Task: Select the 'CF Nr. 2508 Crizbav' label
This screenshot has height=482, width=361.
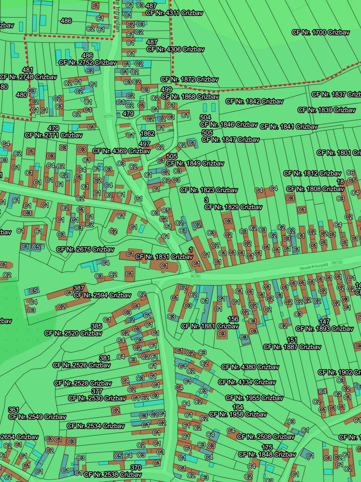Action: 266,437
